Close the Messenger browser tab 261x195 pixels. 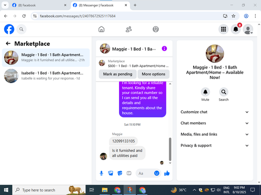click(126, 5)
